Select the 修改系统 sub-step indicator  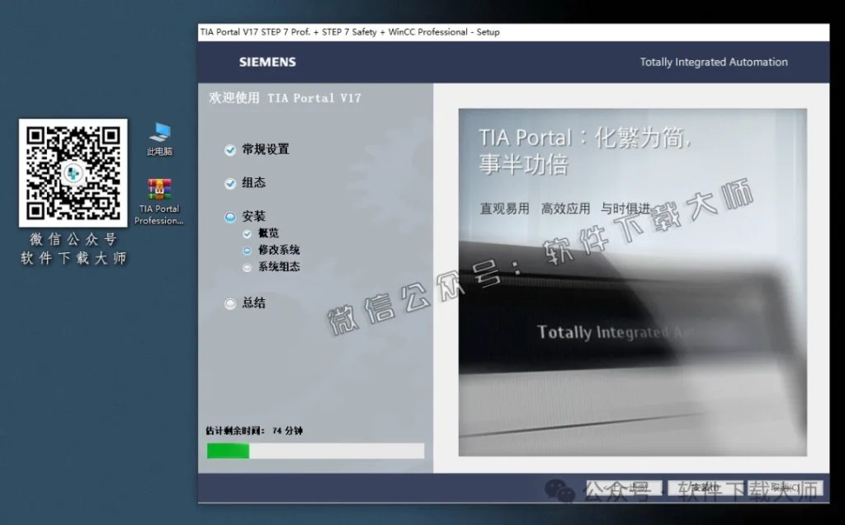click(x=247, y=250)
